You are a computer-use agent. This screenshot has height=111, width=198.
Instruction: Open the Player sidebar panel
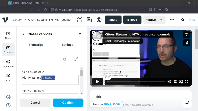pyautogui.click(x=8, y=35)
